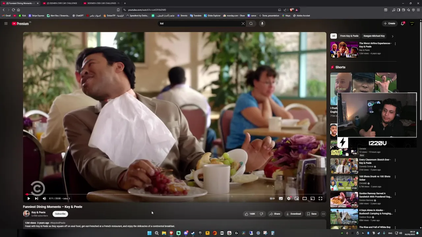Expand the Intro chapter chevron
Screen dimensions: 422x237
(x=69, y=198)
